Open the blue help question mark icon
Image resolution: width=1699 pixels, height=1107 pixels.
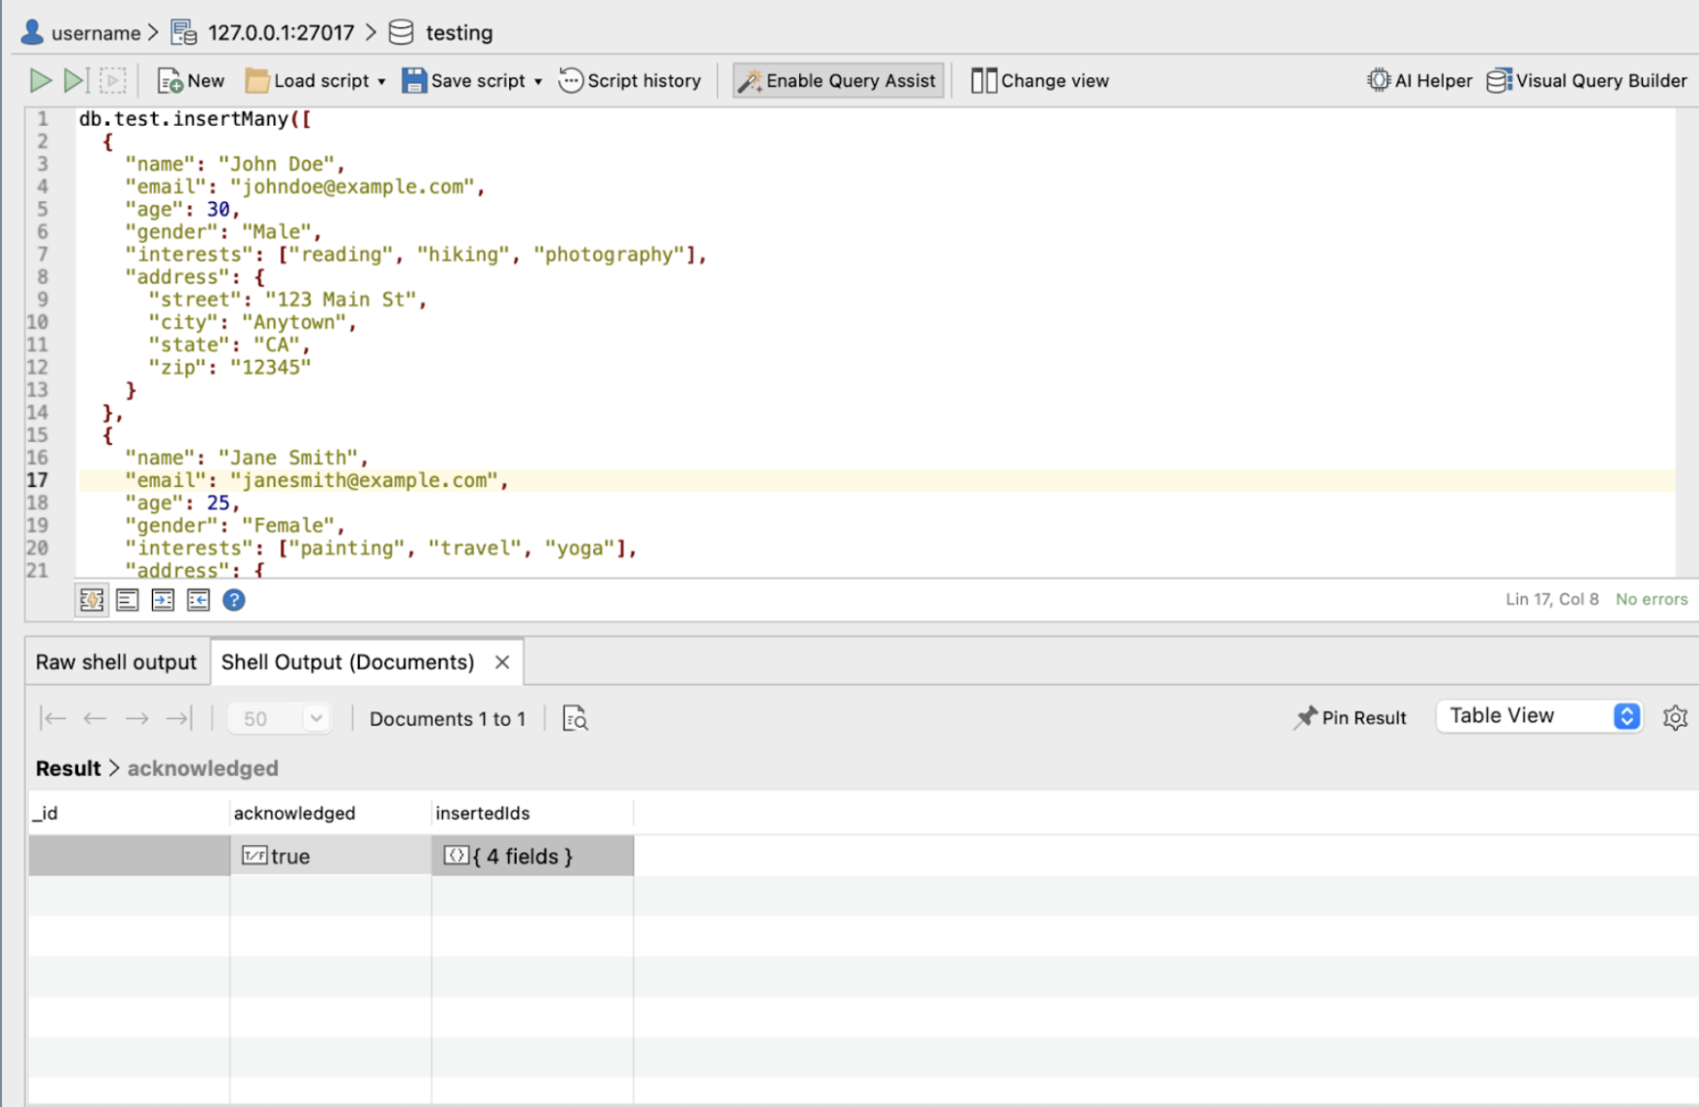pyautogui.click(x=233, y=600)
